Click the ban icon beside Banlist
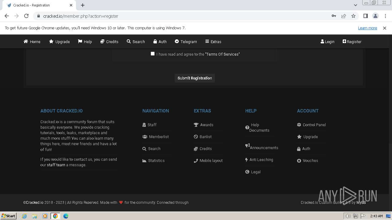This screenshot has height=220, width=392. (x=196, y=137)
